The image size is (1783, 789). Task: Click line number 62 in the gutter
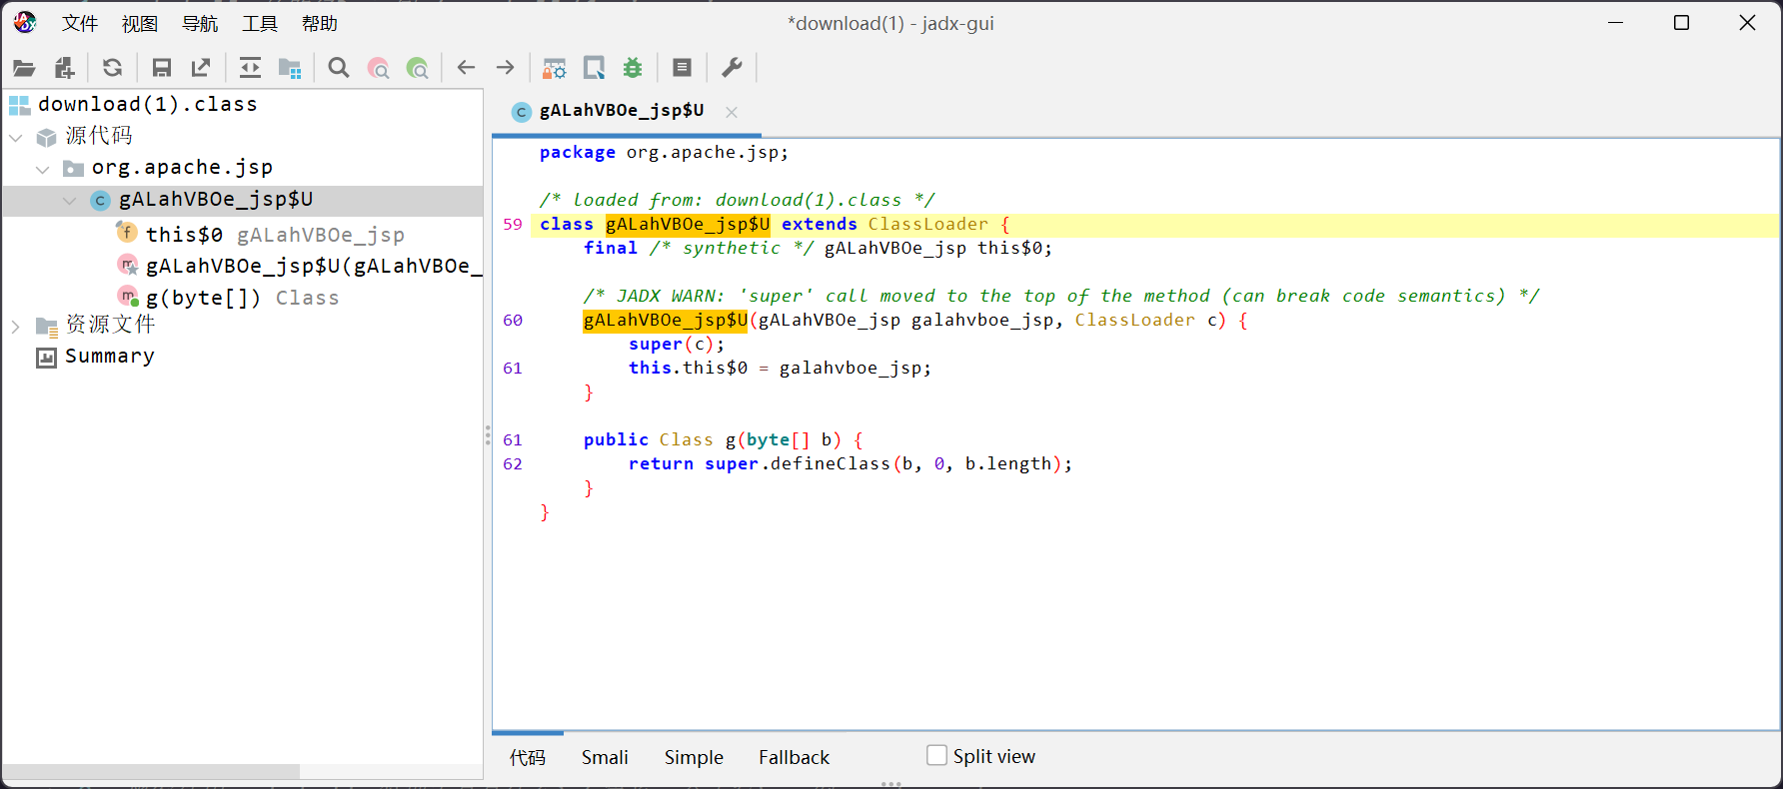513,464
